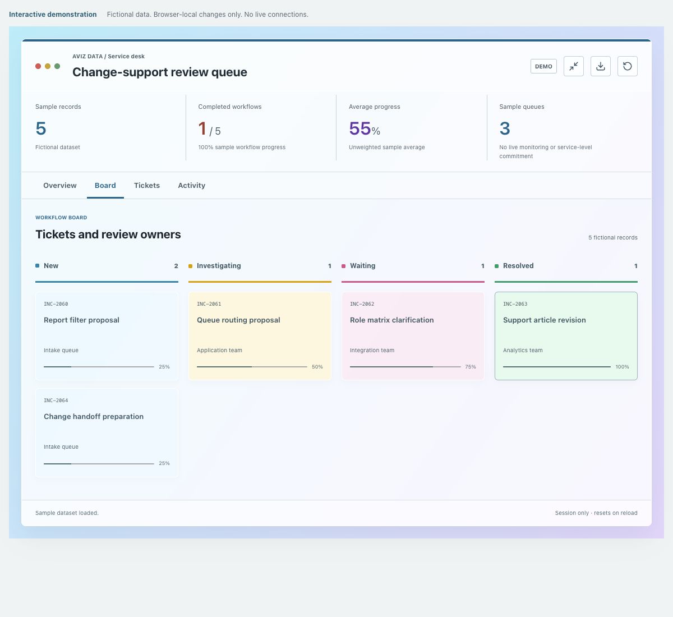Open the Tickets tab
The height and width of the screenshot is (617, 673).
click(x=147, y=186)
